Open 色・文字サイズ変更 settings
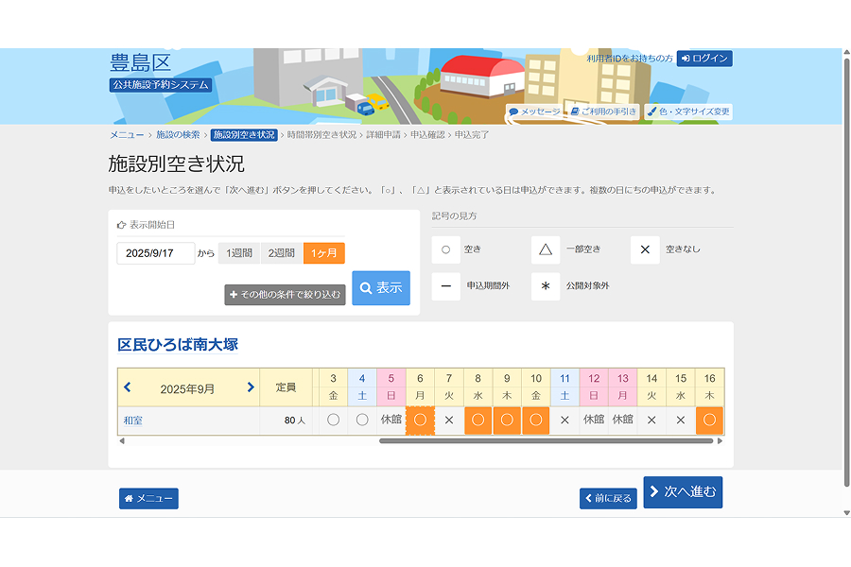The width and height of the screenshot is (851, 567). (x=687, y=112)
